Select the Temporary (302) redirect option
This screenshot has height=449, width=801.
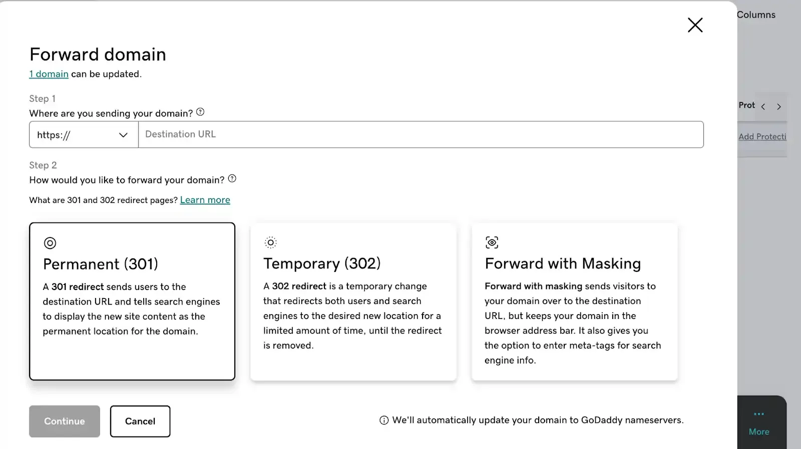click(353, 301)
